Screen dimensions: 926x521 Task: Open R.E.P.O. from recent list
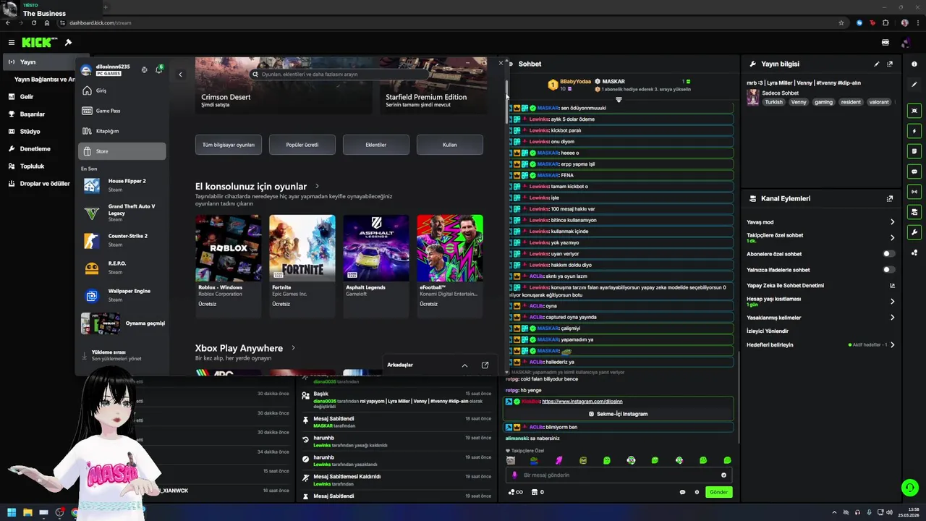tap(122, 268)
